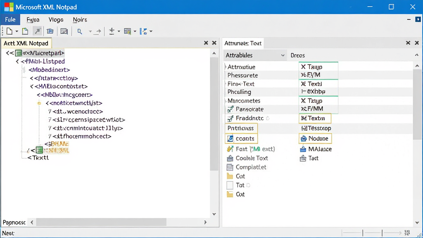Click the Textın value box
This screenshot has width=423, height=238.
[x=315, y=118]
